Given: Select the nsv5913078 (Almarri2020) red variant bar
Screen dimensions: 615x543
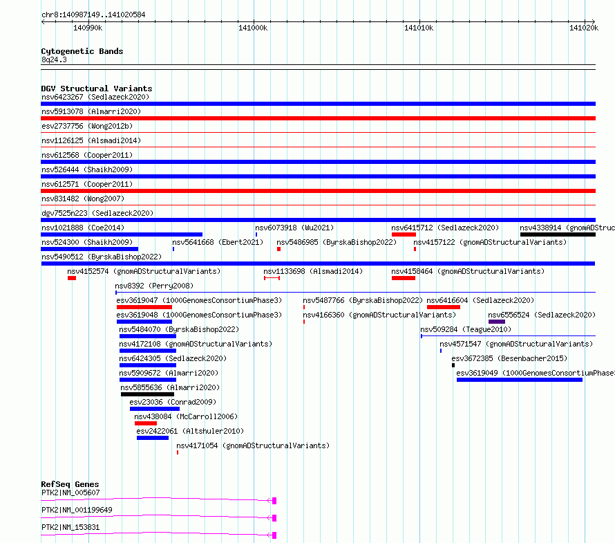Looking at the screenshot, I should click(318, 118).
